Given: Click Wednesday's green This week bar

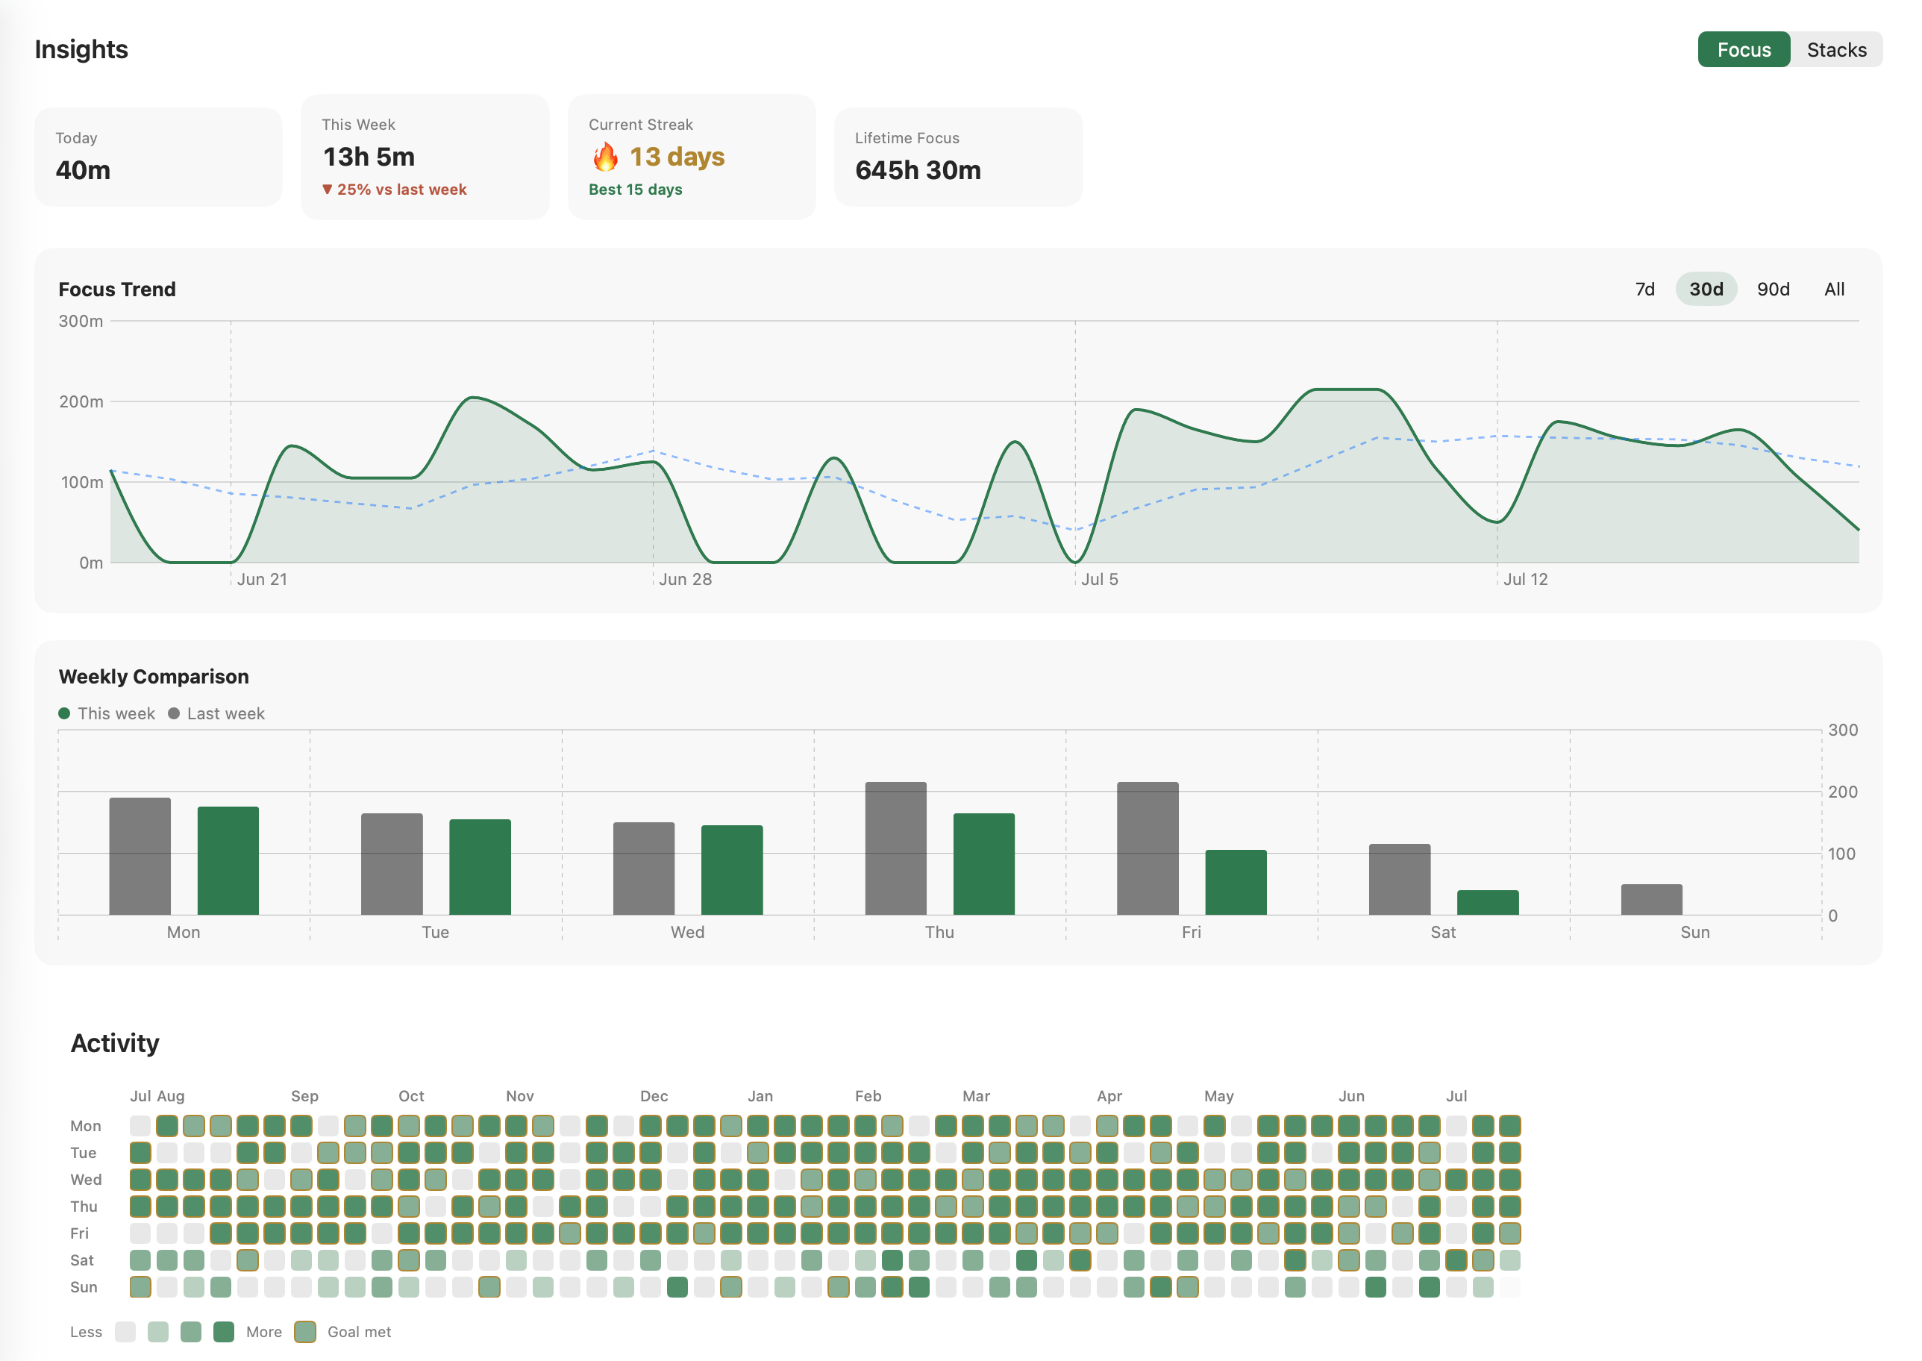Looking at the screenshot, I should point(732,870).
